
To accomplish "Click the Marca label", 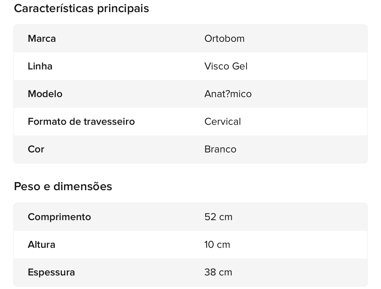I will point(42,39).
